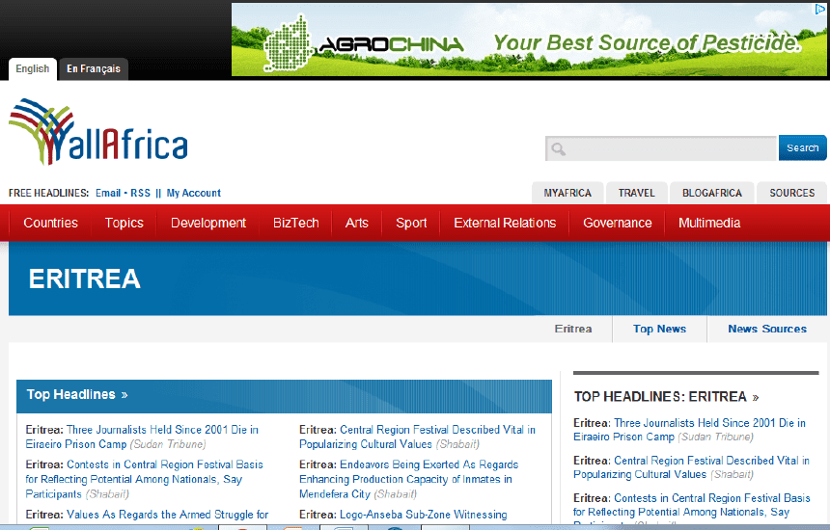Open the Sport menu
This screenshot has height=530, width=830.
click(x=411, y=223)
